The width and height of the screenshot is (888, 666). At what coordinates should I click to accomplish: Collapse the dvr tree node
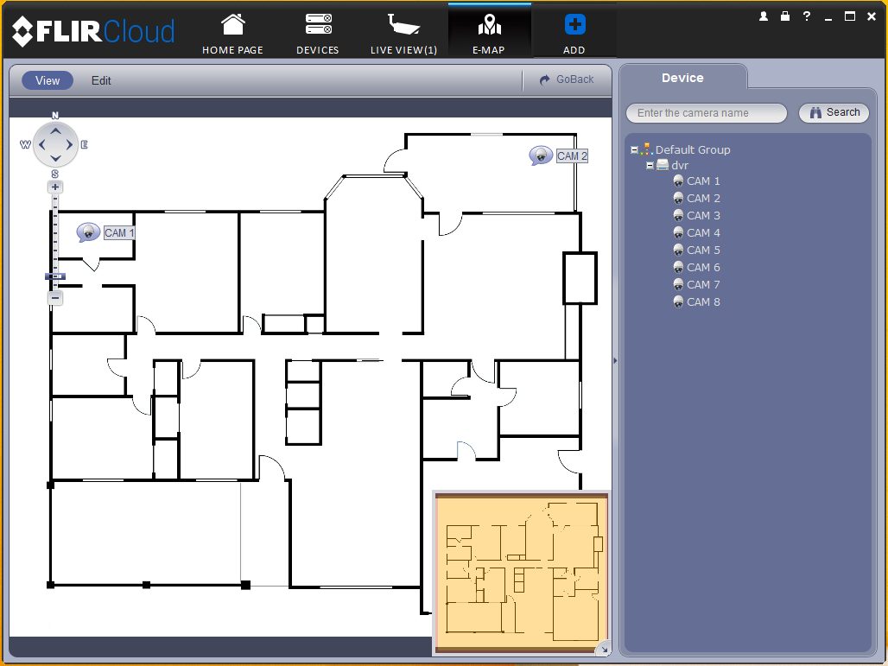click(650, 165)
